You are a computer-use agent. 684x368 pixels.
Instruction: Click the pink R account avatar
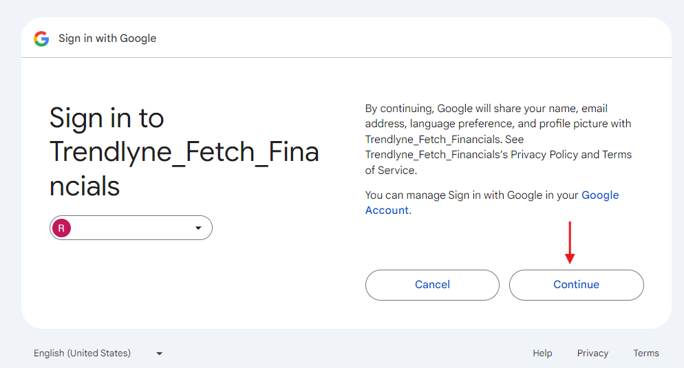point(61,228)
